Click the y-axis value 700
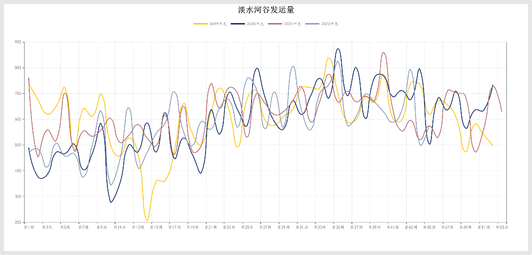The width and height of the screenshot is (532, 255). point(18,94)
